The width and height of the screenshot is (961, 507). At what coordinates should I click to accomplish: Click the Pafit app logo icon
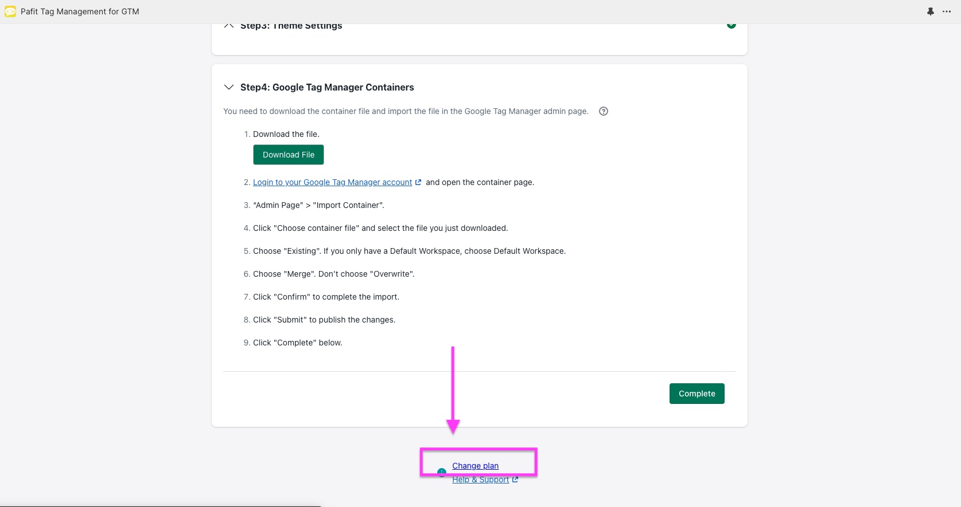[x=10, y=11]
